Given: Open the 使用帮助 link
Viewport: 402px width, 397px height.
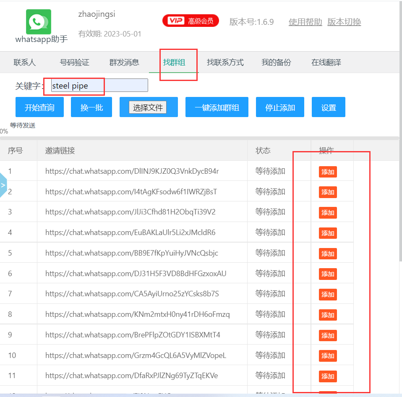Looking at the screenshot, I should click(x=305, y=22).
